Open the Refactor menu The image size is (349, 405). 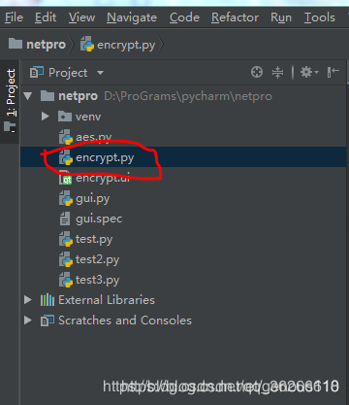point(235,17)
